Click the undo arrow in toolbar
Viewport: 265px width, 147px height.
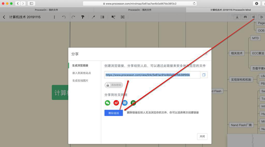64,17
